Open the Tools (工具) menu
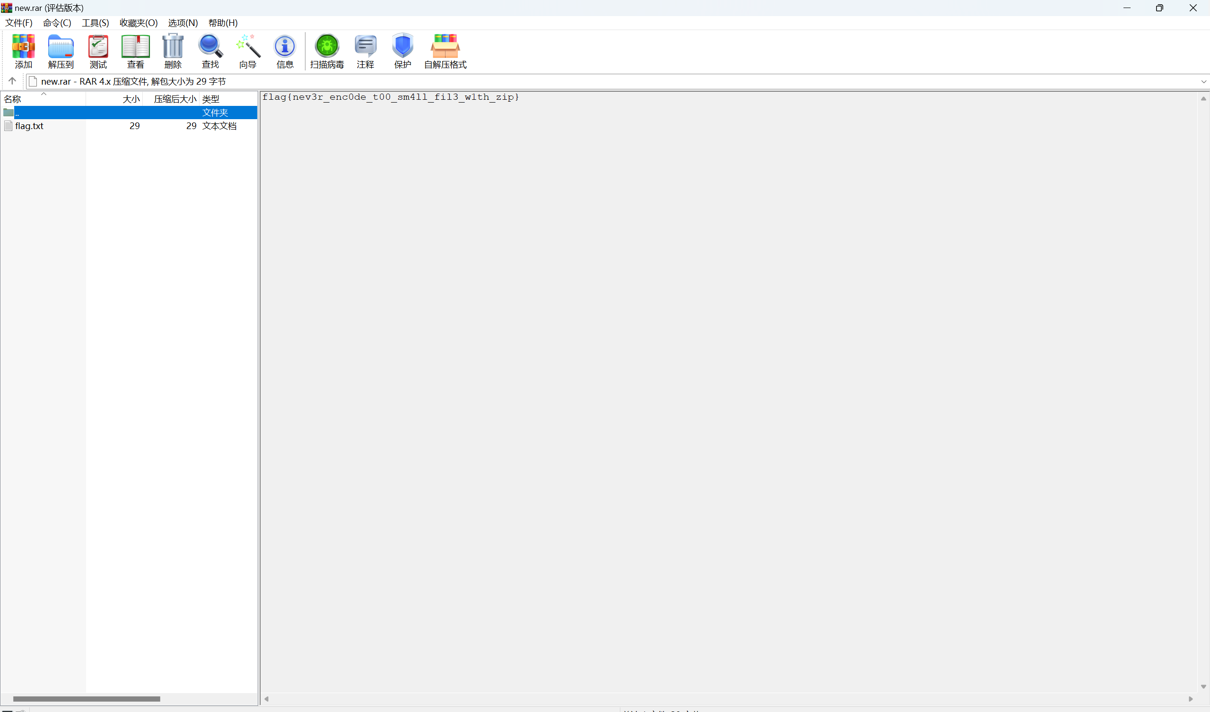This screenshot has width=1210, height=712. (x=95, y=23)
